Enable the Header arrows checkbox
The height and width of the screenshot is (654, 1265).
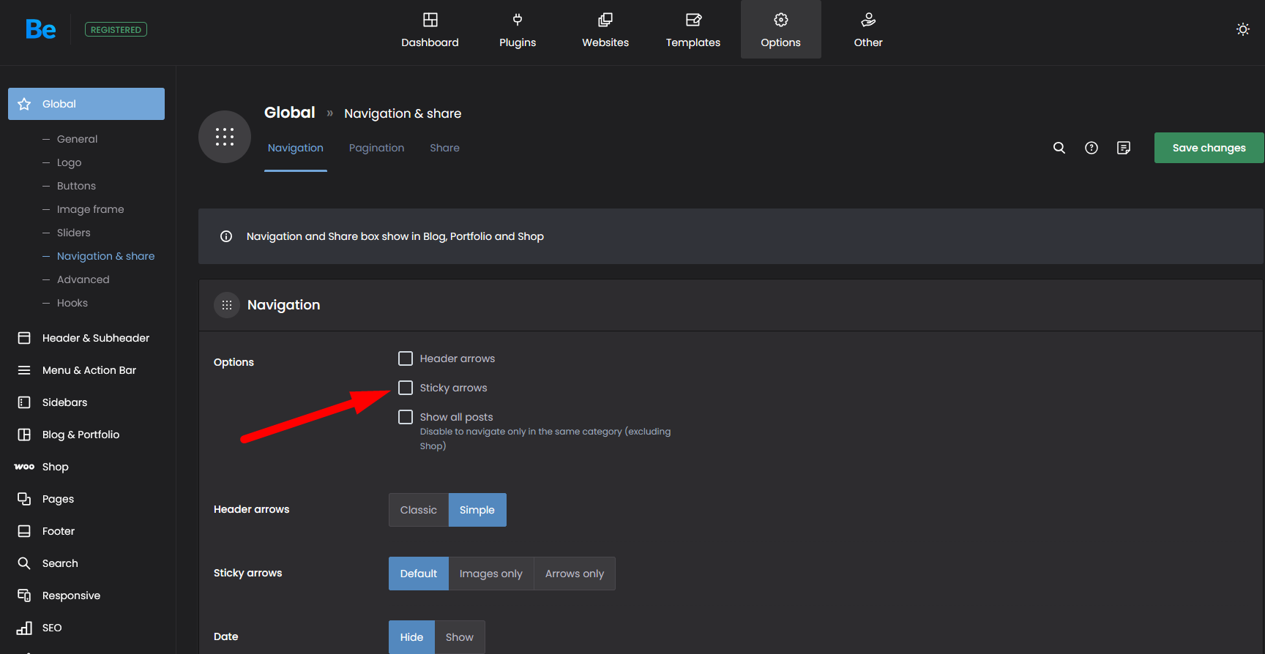coord(406,358)
